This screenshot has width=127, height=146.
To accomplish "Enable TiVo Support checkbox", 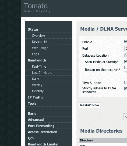I will (126, 82).
